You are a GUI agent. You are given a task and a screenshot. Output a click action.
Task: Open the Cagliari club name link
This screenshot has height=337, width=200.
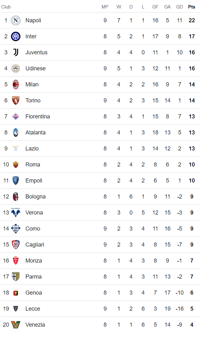pyautogui.click(x=35, y=245)
